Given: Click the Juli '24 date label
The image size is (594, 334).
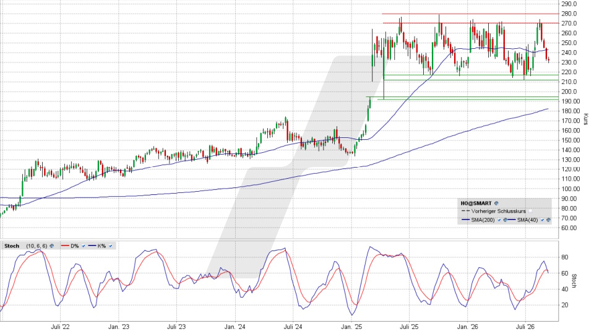Looking at the screenshot, I should pyautogui.click(x=293, y=327).
